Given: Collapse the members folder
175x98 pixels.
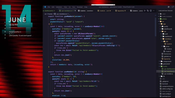Looking at the screenshot, I should (161, 39).
